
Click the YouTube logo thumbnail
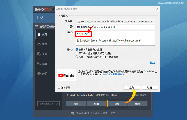(66, 75)
